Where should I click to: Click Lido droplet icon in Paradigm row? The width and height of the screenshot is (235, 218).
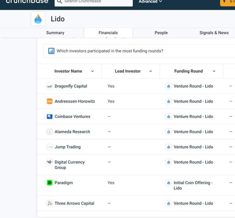pos(169,183)
